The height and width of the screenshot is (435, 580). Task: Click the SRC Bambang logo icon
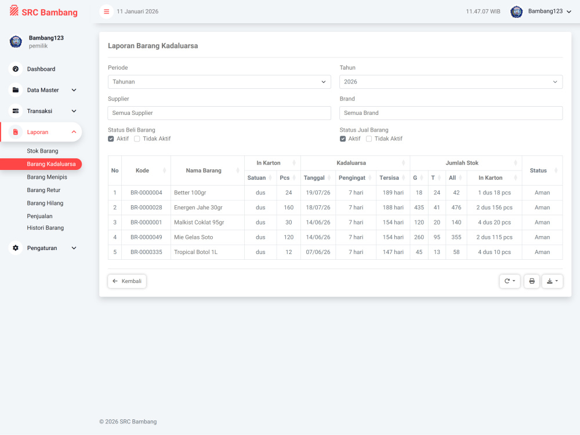14,10
